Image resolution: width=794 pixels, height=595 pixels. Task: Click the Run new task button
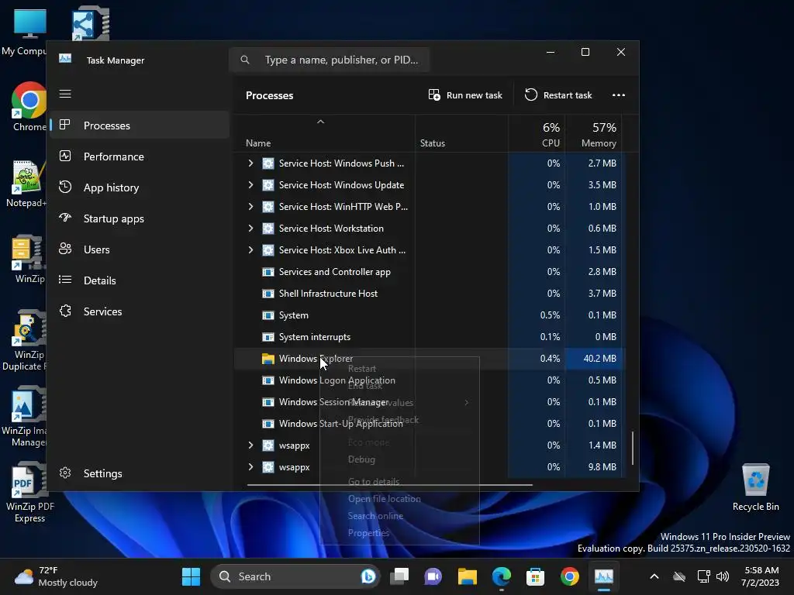click(x=465, y=95)
